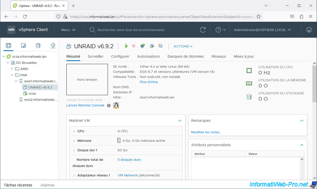
Task: Switch to the Configurer tab
Action: (120, 56)
